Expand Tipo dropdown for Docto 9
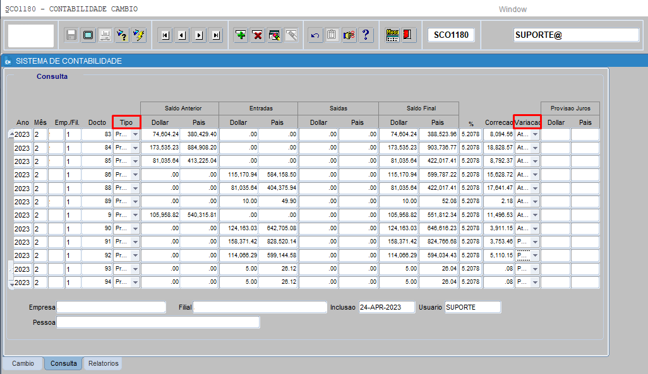The image size is (648, 374). 135,215
